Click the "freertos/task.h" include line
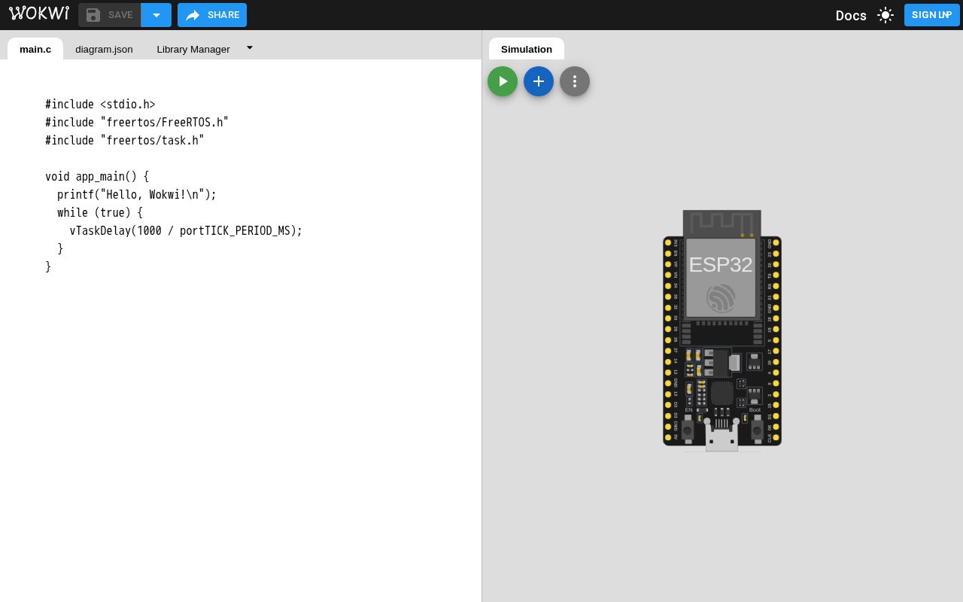Image resolution: width=963 pixels, height=602 pixels. click(125, 141)
